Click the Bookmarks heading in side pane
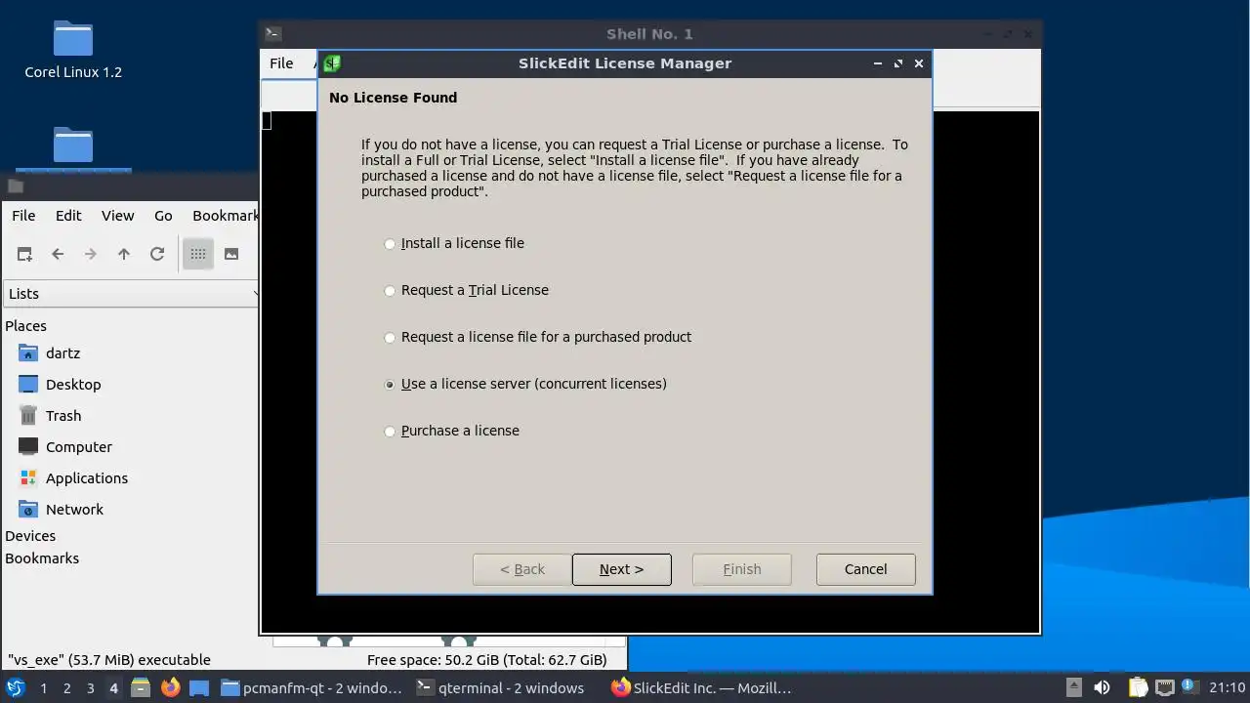Screen dimensions: 1250x703 coord(42,558)
